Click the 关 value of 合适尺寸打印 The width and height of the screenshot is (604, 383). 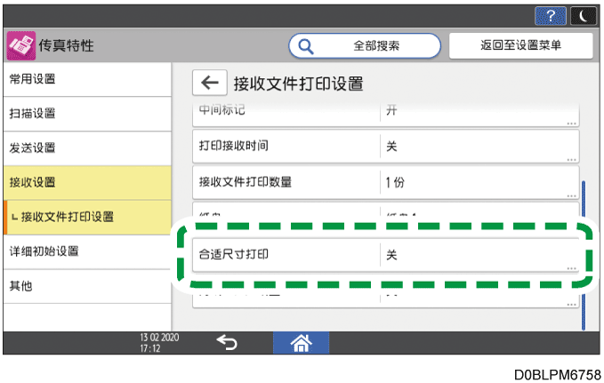pos(391,255)
